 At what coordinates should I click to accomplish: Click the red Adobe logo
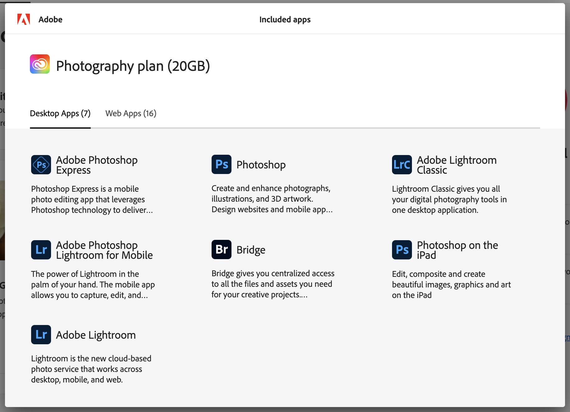pos(23,19)
